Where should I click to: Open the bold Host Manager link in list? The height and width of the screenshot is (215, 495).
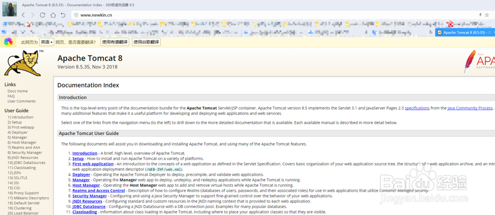click(86, 185)
